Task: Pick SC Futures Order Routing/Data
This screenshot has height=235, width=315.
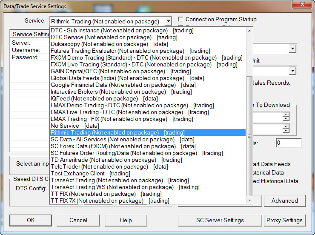Action: pos(147,153)
